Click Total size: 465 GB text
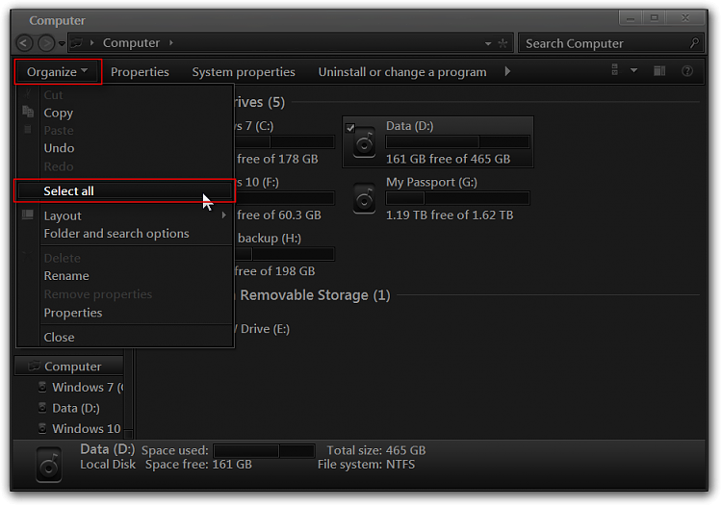 coord(376,450)
